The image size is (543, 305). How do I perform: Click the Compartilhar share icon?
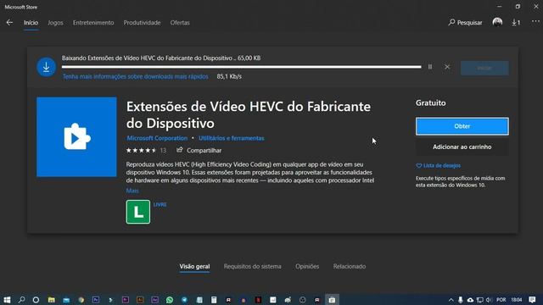tap(179, 150)
